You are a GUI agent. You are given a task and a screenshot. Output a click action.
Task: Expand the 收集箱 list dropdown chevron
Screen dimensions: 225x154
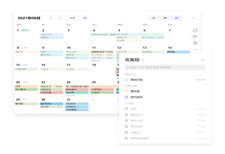[143, 60]
